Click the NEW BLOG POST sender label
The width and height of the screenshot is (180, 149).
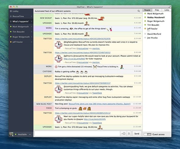click(x=44, y=104)
